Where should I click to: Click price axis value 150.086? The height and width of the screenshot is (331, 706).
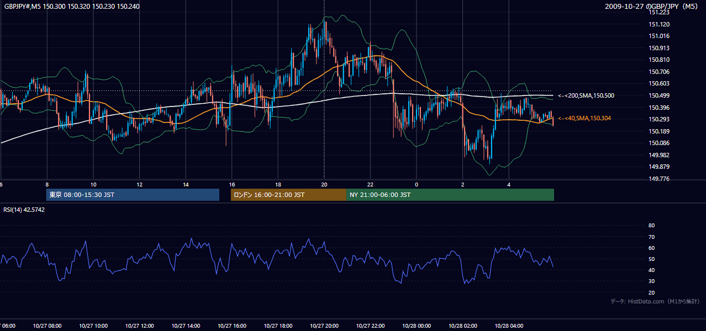click(660, 143)
